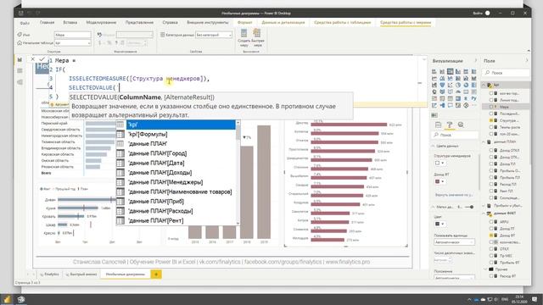Collapse the kpi table in Fields
Screen dimensions: 543x305
coord(484,85)
